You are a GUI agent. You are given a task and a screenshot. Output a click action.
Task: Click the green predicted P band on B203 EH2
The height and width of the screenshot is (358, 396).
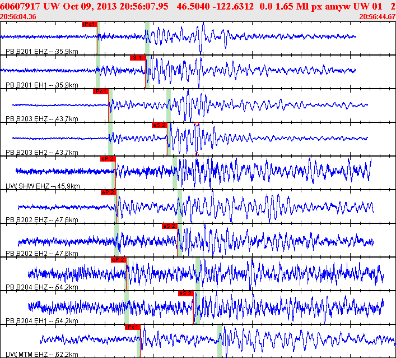click(x=110, y=139)
